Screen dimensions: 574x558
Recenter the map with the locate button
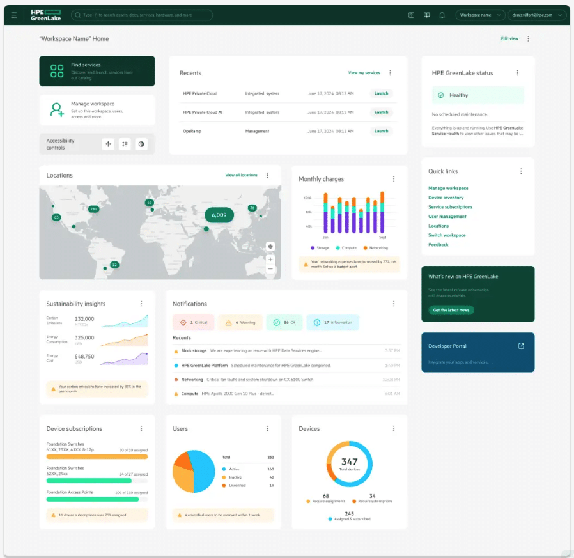coord(270,247)
